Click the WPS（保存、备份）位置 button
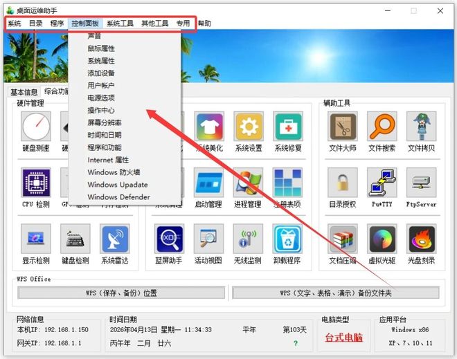This screenshot has width=457, height=359. pyautogui.click(x=121, y=293)
